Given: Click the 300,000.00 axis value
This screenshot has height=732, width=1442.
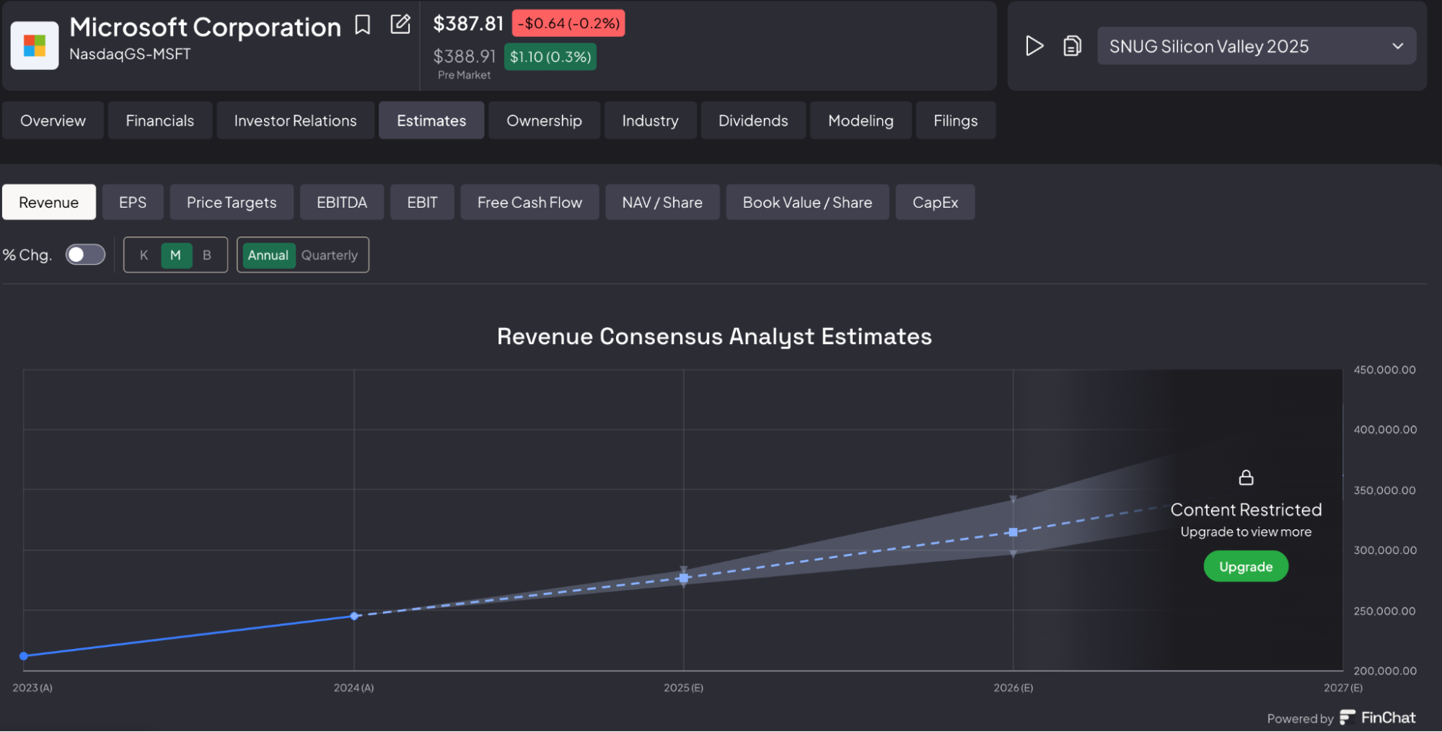Looking at the screenshot, I should click(1385, 550).
